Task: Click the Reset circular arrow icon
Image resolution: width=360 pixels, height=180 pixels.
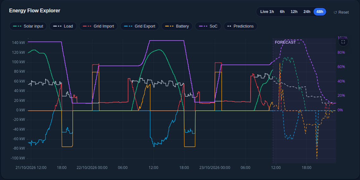Action: [x=335, y=12]
